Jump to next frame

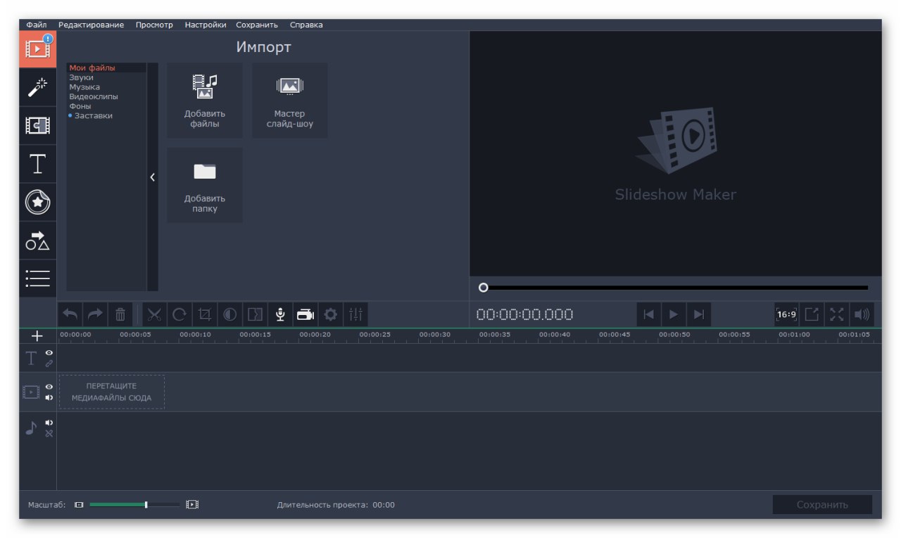tap(699, 314)
